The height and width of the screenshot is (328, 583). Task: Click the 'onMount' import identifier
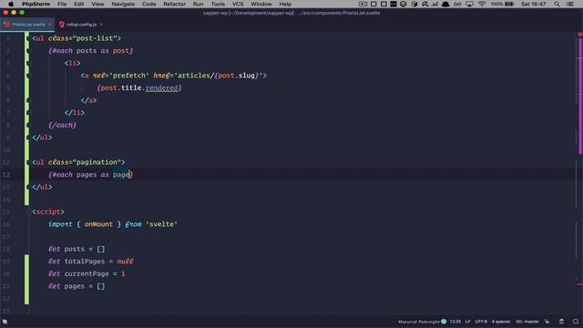(98, 224)
